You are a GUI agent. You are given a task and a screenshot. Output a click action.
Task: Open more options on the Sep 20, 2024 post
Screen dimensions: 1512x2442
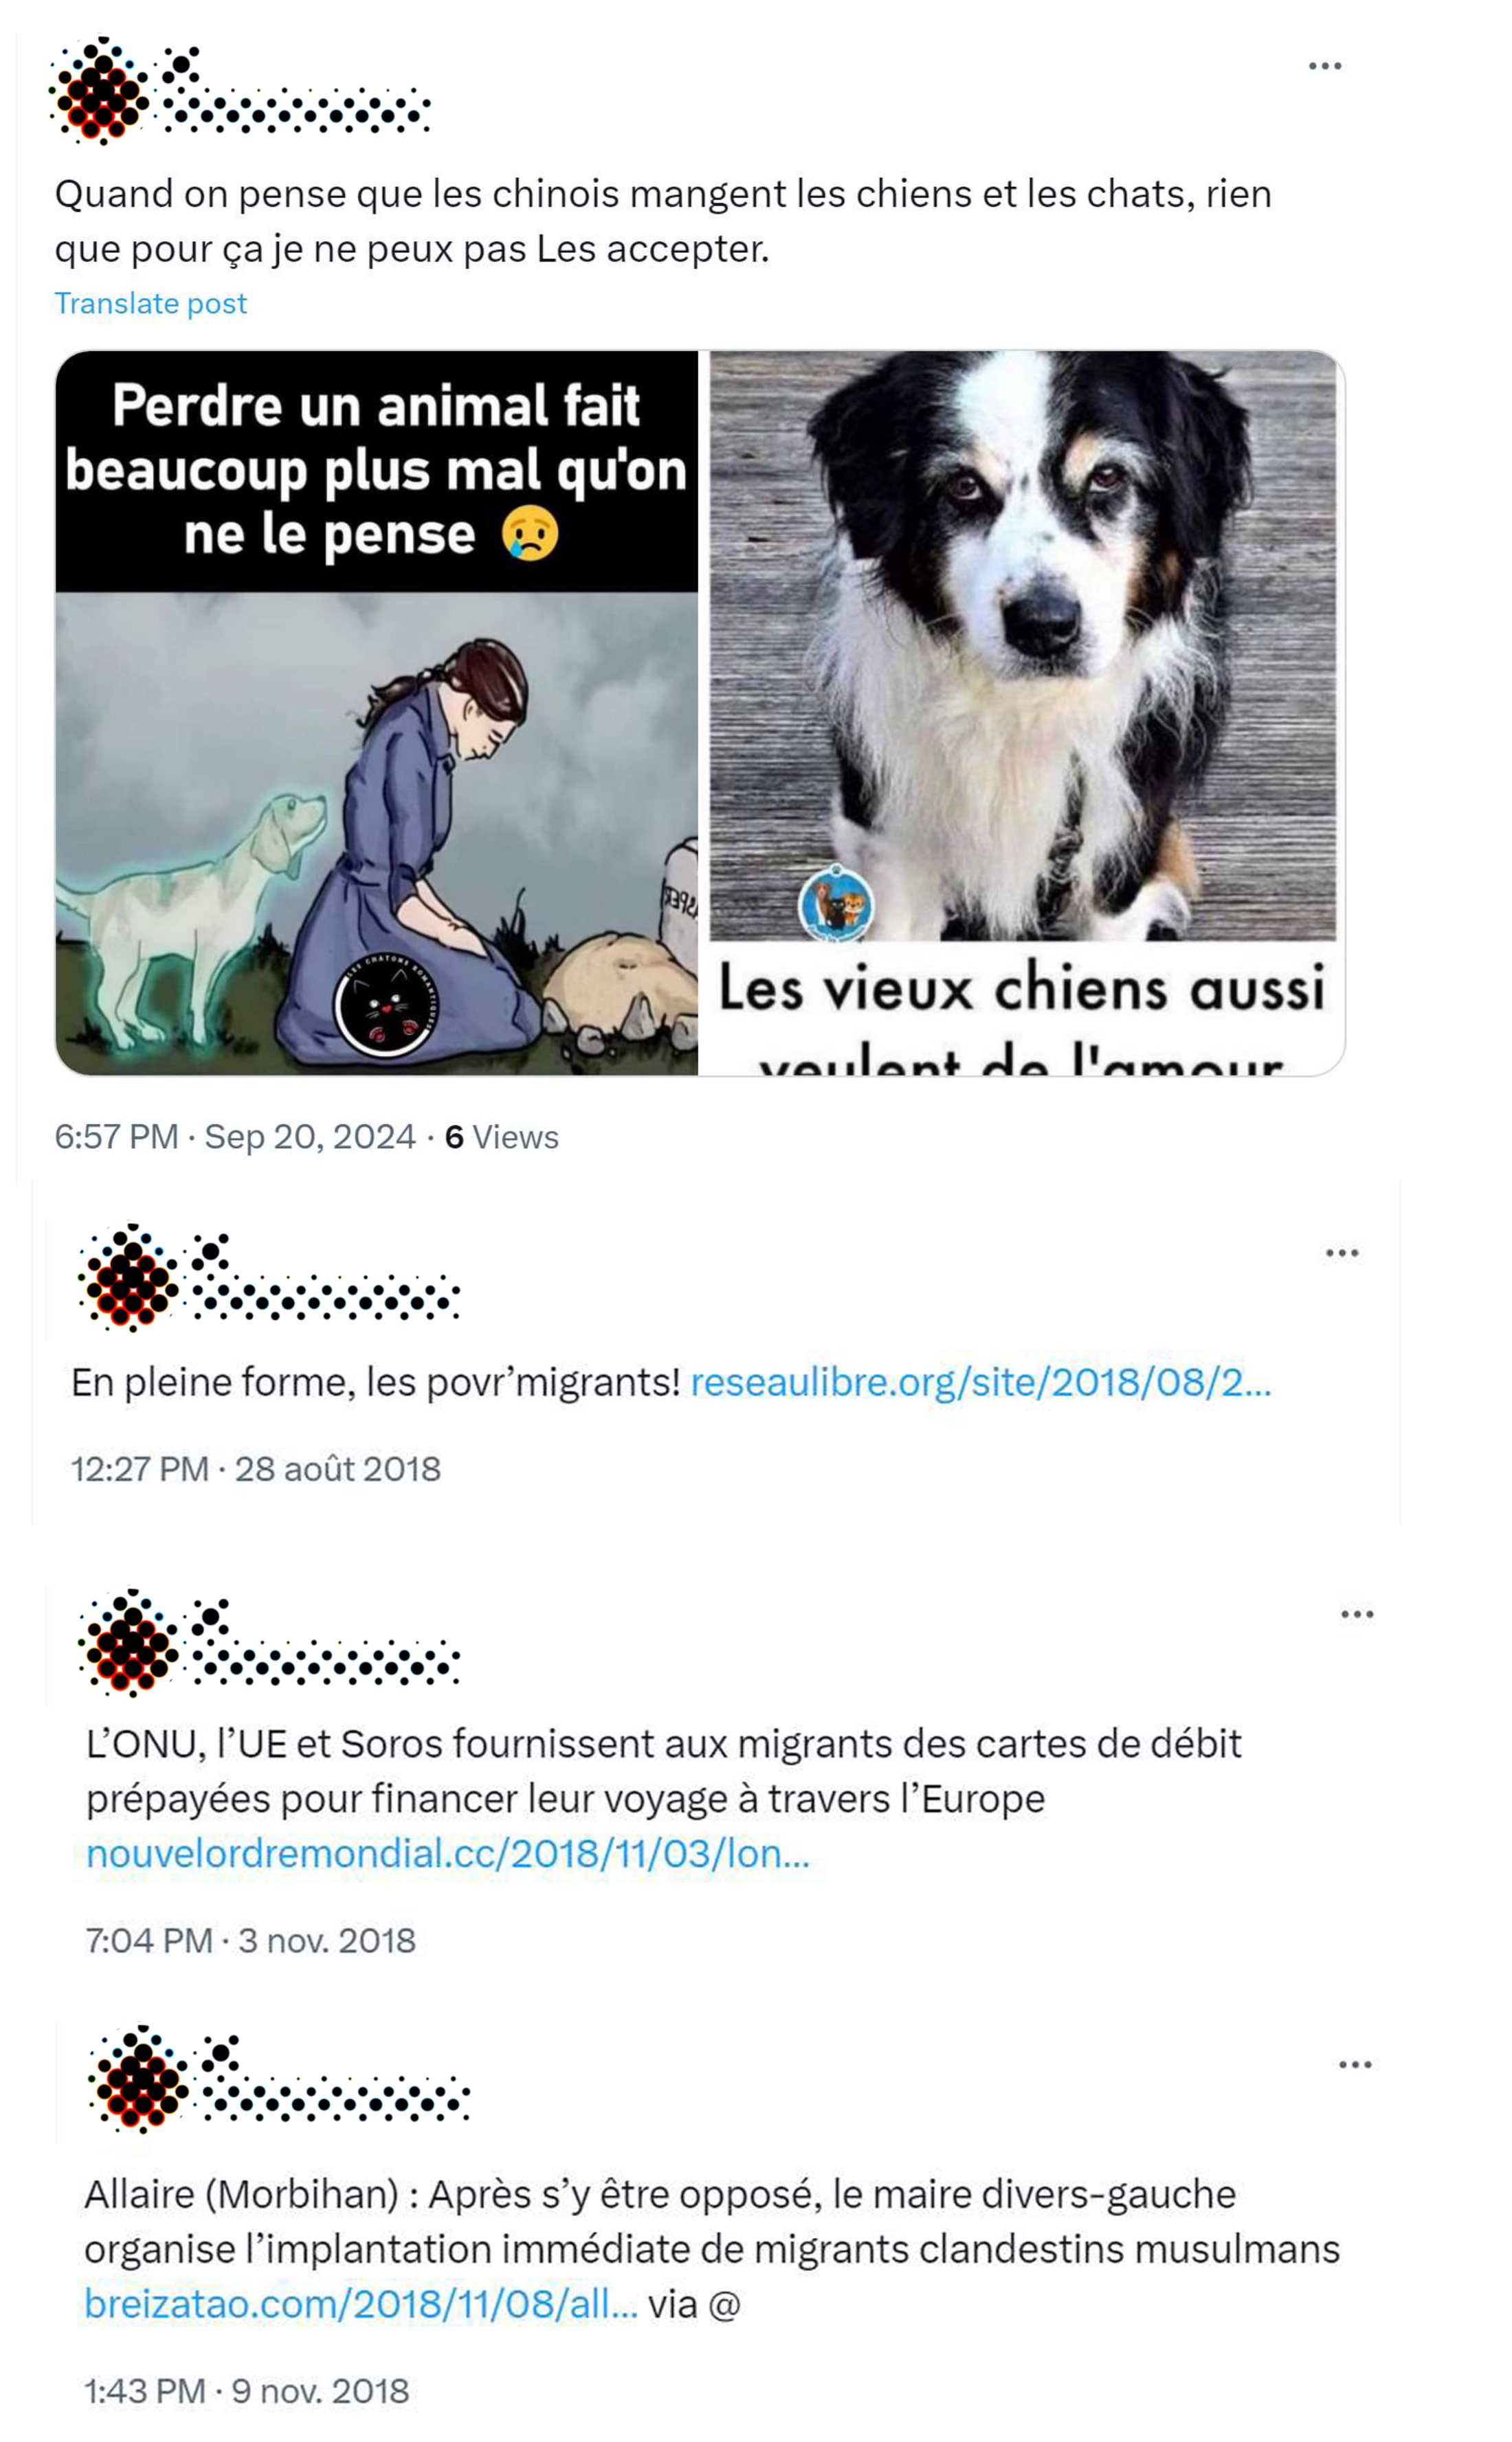1324,66
